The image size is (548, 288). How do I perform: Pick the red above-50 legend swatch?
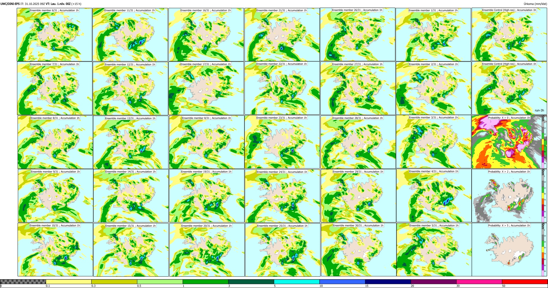[x=525, y=282]
